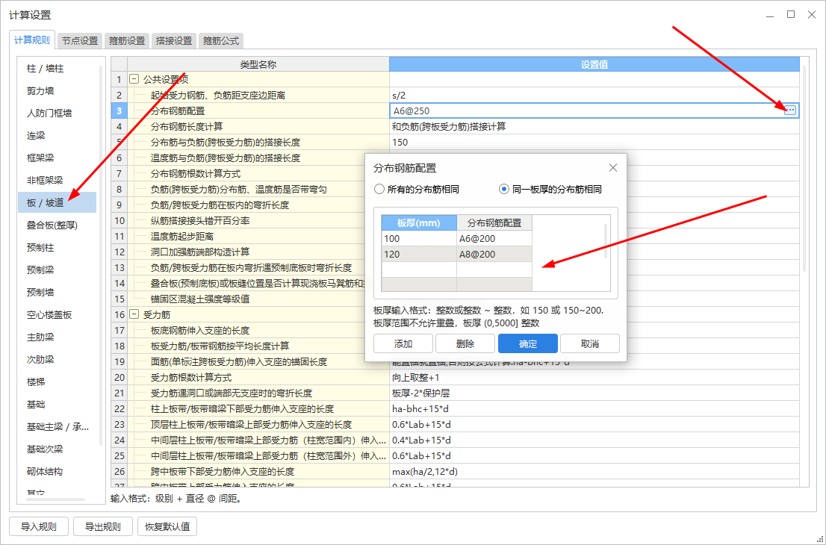Select 预制梁 in the category list
The width and height of the screenshot is (826, 545).
point(58,270)
